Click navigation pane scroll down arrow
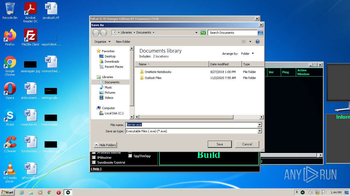Image resolution: width=350 pixels, height=196 pixels. point(132,117)
